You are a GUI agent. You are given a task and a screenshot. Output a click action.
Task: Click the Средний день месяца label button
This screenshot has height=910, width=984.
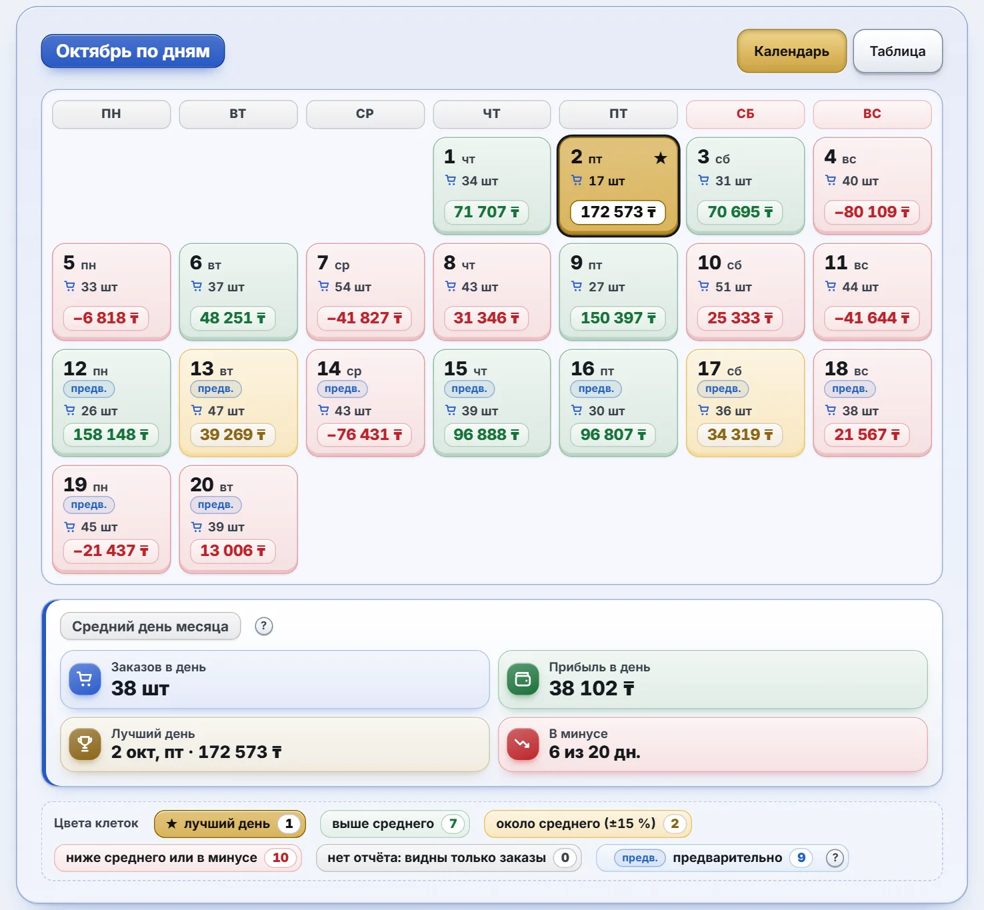[150, 626]
